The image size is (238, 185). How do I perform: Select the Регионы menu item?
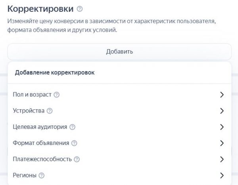coord(25,175)
